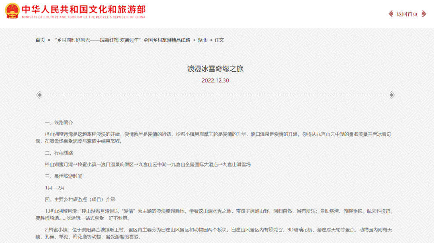Click the left diamond on the divider
This screenshot has height=243, width=434.
pos(39,95)
